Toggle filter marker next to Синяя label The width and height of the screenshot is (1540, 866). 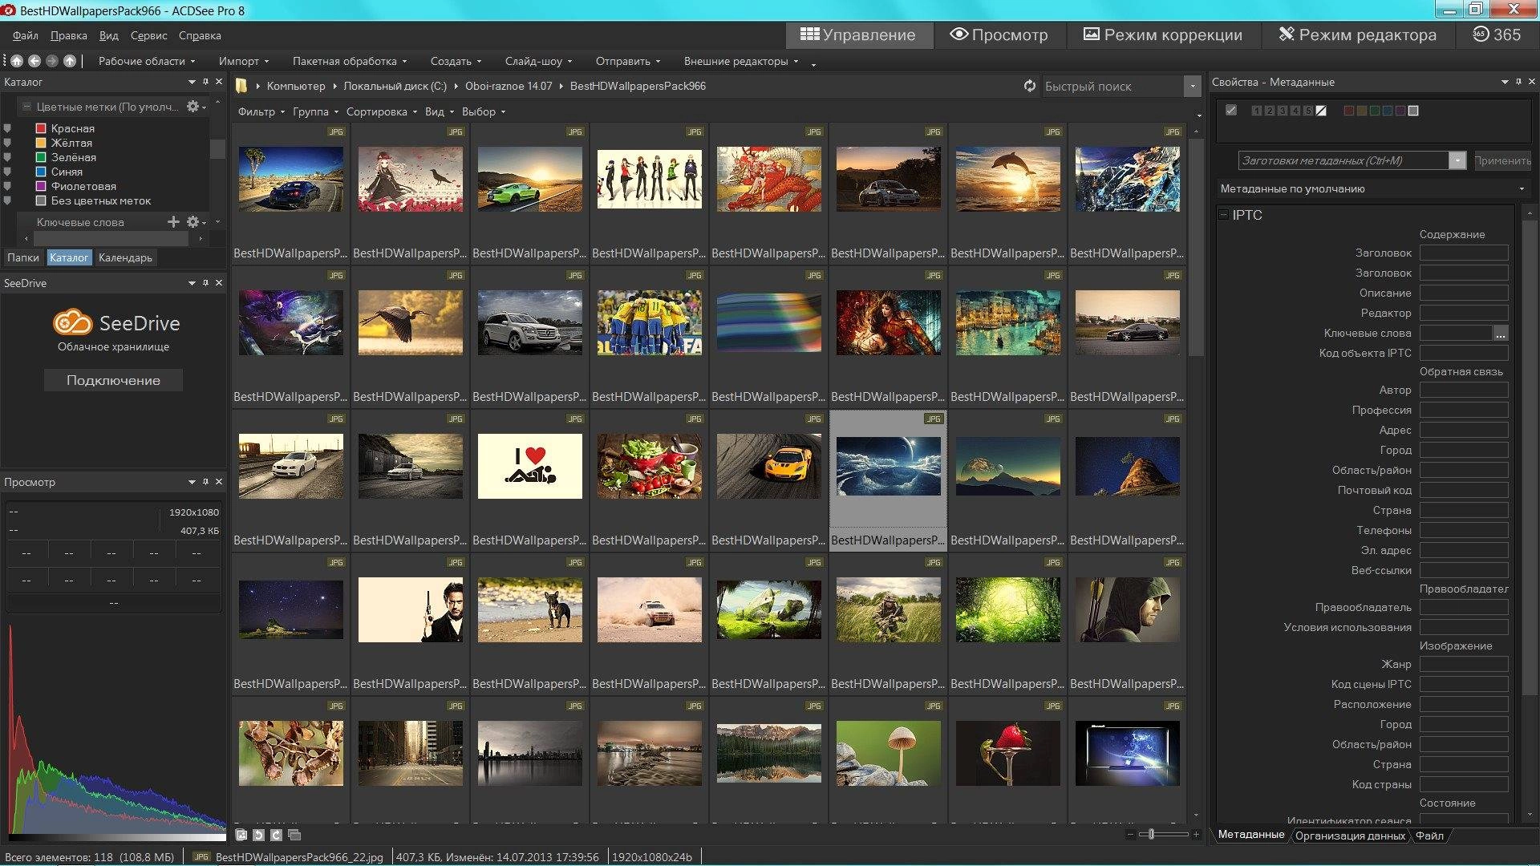coord(7,172)
